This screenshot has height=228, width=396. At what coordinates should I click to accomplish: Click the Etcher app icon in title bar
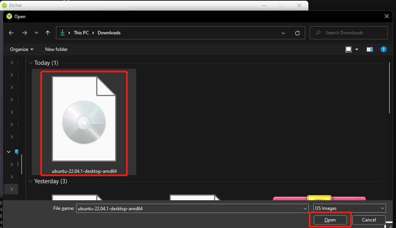pos(4,5)
